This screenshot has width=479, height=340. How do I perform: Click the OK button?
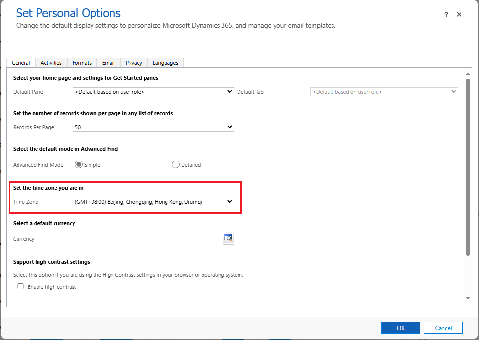pyautogui.click(x=400, y=328)
